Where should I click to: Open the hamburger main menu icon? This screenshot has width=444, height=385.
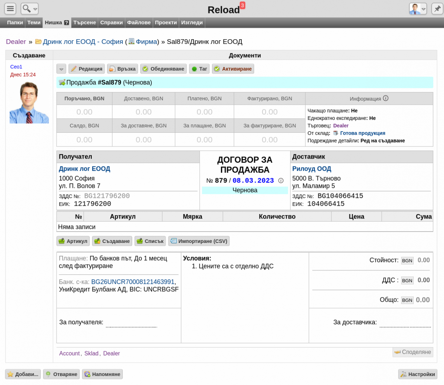pos(10,9)
